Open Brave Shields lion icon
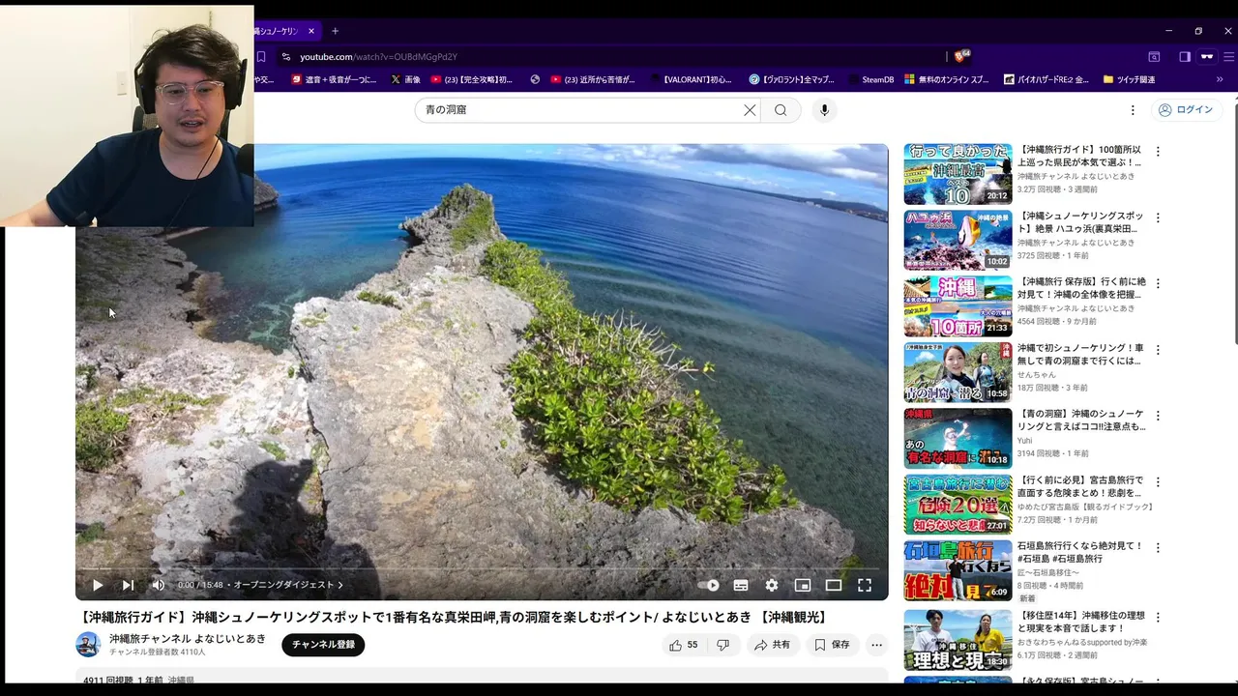The width and height of the screenshot is (1238, 696). click(961, 56)
